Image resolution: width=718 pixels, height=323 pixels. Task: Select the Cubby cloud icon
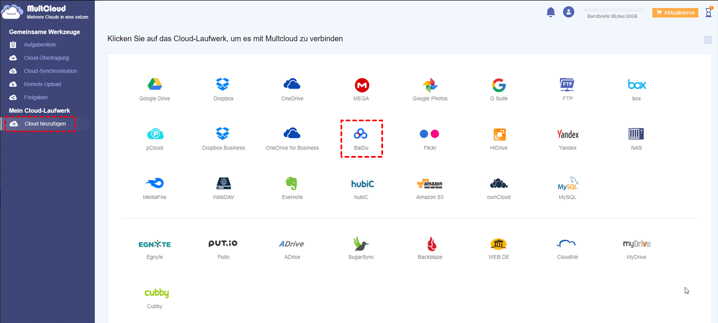coord(156,293)
